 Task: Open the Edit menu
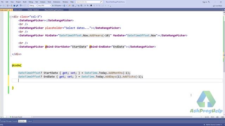click(7, 2)
